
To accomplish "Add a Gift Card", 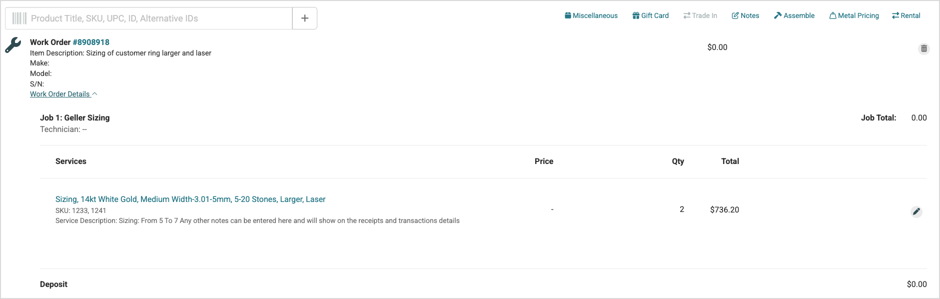I will point(651,15).
